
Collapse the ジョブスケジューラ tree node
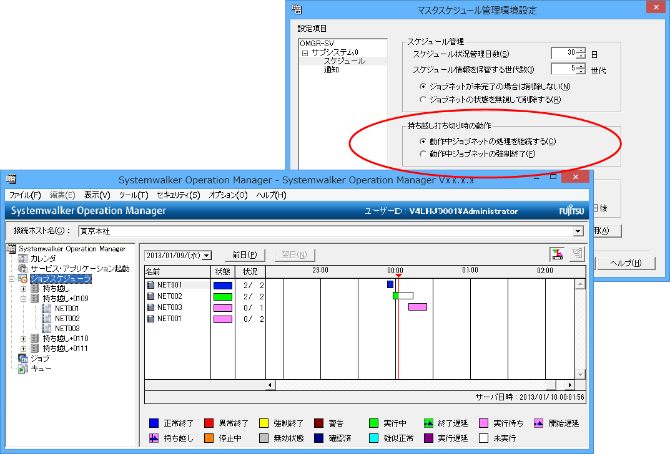12,279
